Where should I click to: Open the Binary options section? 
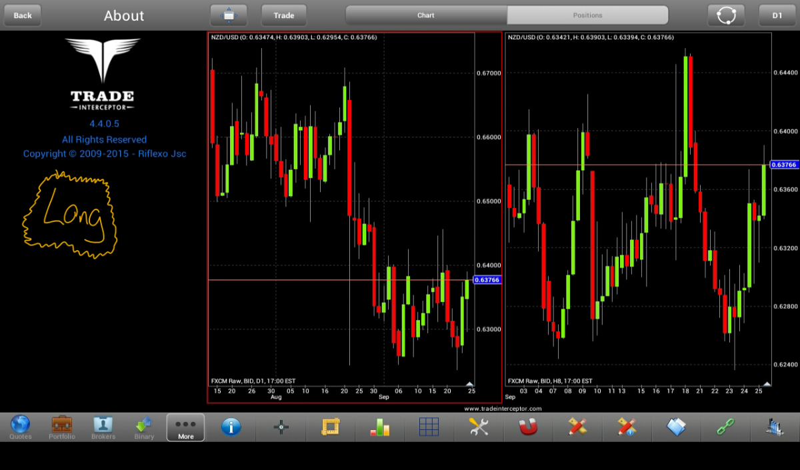[x=144, y=427]
